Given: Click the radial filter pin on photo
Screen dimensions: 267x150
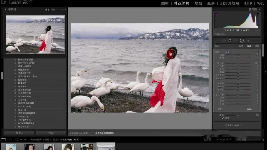Looking at the screenshot, I should coord(171,54).
